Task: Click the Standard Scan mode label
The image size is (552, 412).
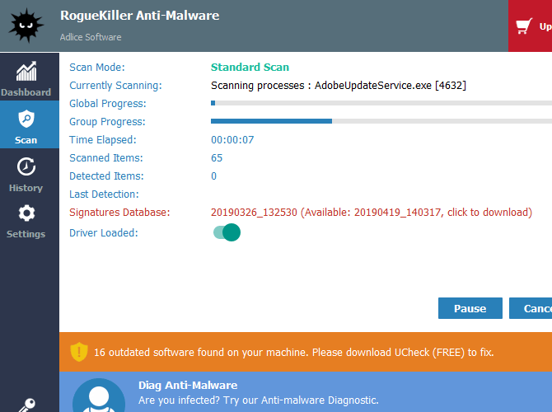Action: (250, 67)
